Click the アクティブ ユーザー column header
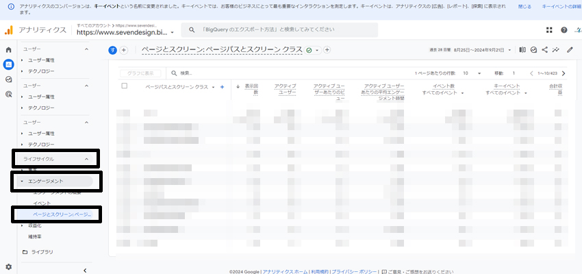582x274 pixels. click(285, 89)
